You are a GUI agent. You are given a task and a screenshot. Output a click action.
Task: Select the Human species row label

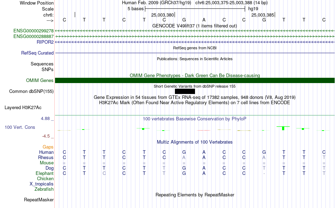pyautogui.click(x=46, y=152)
